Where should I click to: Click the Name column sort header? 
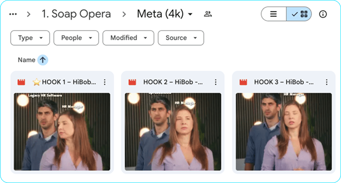[x=26, y=60]
